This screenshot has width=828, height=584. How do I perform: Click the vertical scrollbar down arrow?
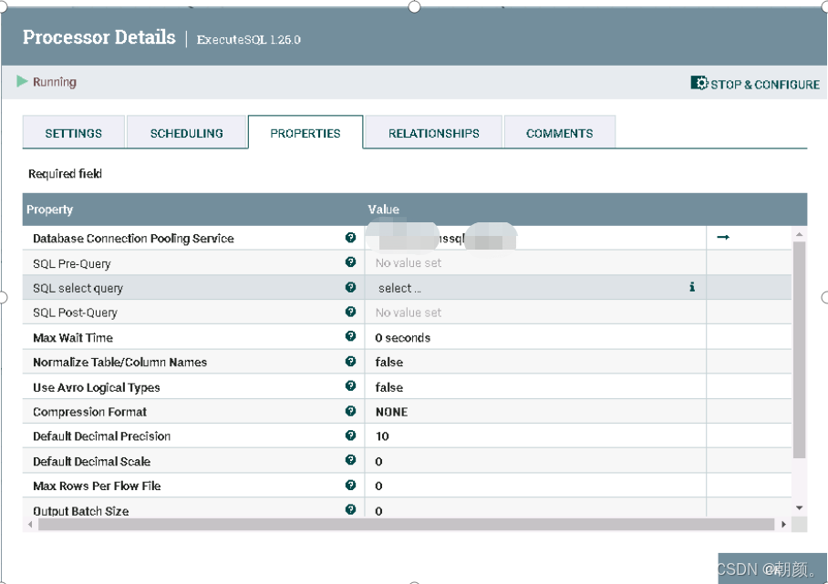point(799,507)
